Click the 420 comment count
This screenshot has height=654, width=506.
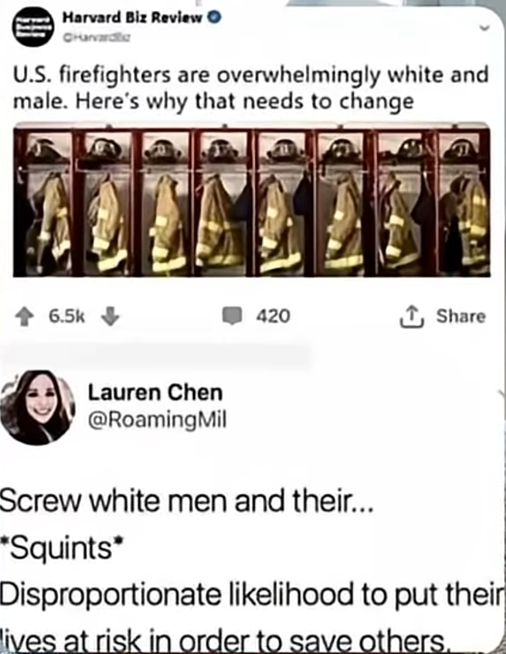(x=273, y=316)
